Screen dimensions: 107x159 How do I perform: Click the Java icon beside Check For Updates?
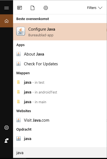(x=19, y=64)
